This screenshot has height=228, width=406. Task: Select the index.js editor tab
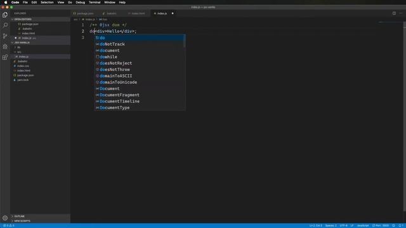[162, 13]
